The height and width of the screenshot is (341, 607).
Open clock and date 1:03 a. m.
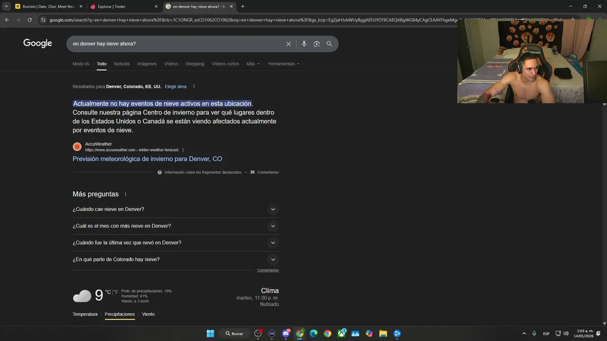pos(583,333)
